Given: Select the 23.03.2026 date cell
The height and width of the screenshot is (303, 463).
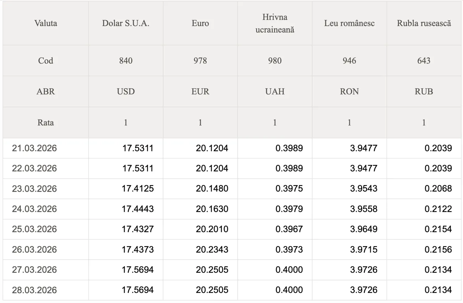Looking at the screenshot, I should tap(34, 189).
